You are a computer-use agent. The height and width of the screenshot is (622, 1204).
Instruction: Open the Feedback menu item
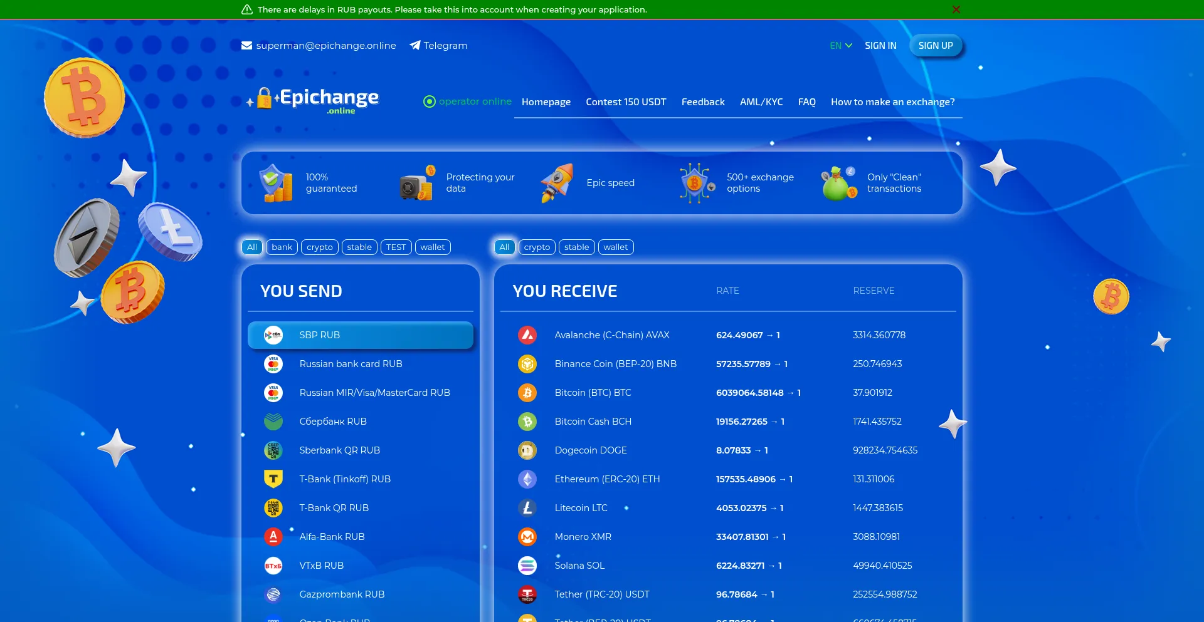(703, 102)
